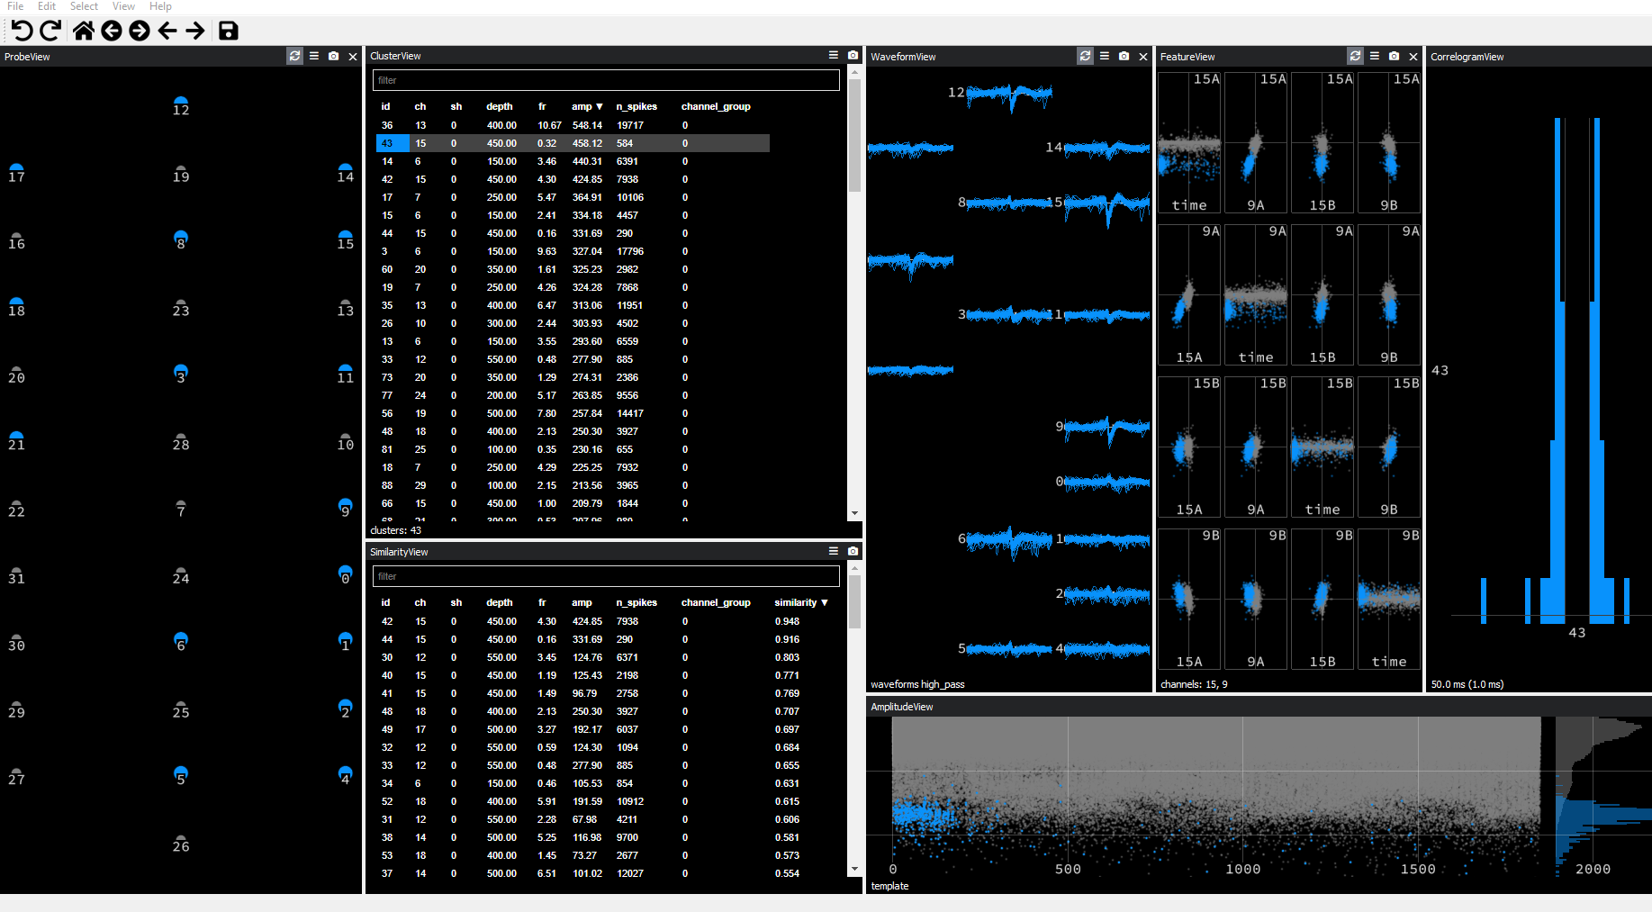Capture a screenshot of the FeatureView
Viewport: 1652px width, 912px height.
pyautogui.click(x=1393, y=56)
